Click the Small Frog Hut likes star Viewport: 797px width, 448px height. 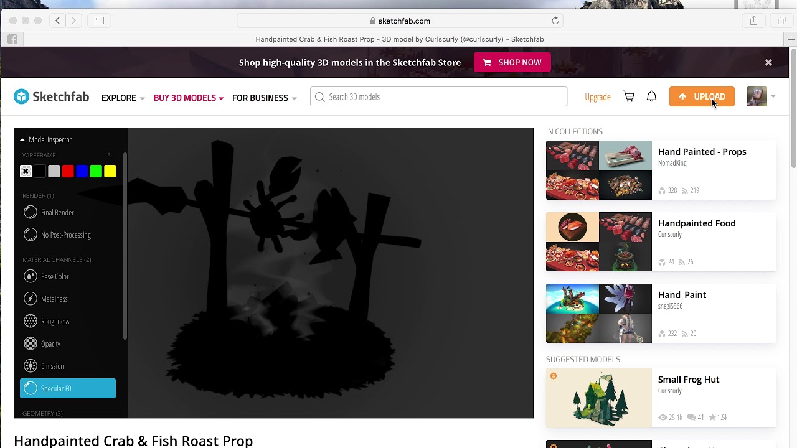click(x=712, y=418)
